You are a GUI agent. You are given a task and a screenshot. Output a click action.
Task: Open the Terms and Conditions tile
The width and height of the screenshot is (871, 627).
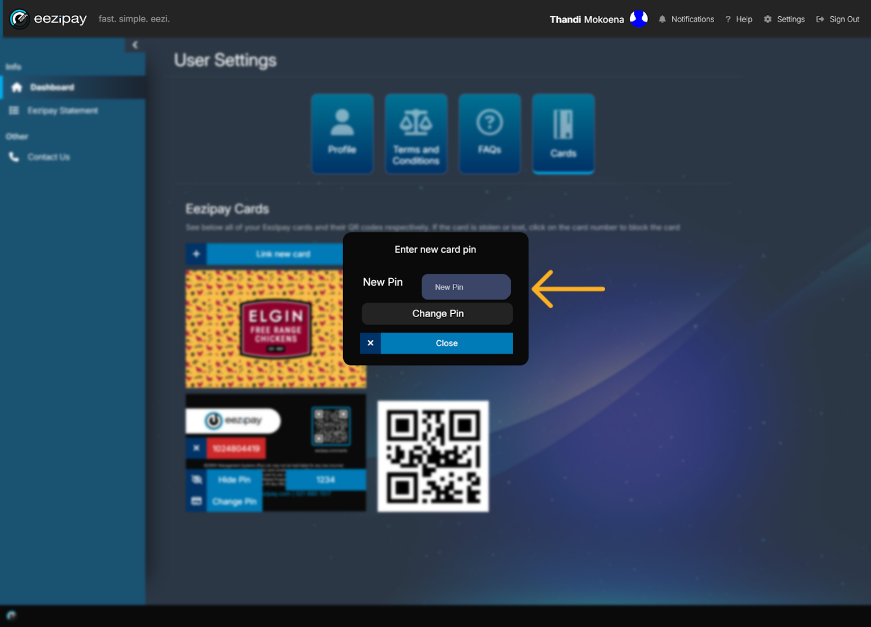coord(416,134)
